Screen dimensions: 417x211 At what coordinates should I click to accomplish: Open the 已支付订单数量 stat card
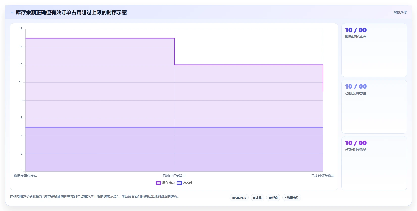pyautogui.click(x=374, y=163)
